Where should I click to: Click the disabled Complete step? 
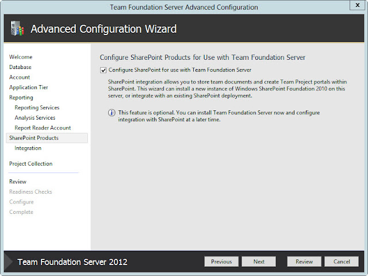point(21,212)
